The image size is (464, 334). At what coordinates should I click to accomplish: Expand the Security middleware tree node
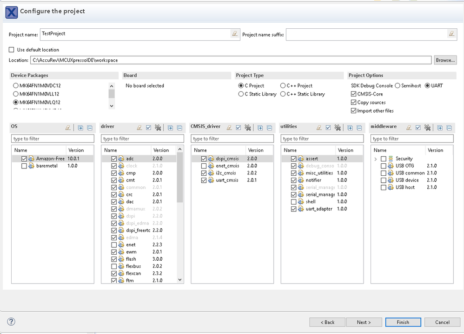click(x=376, y=159)
